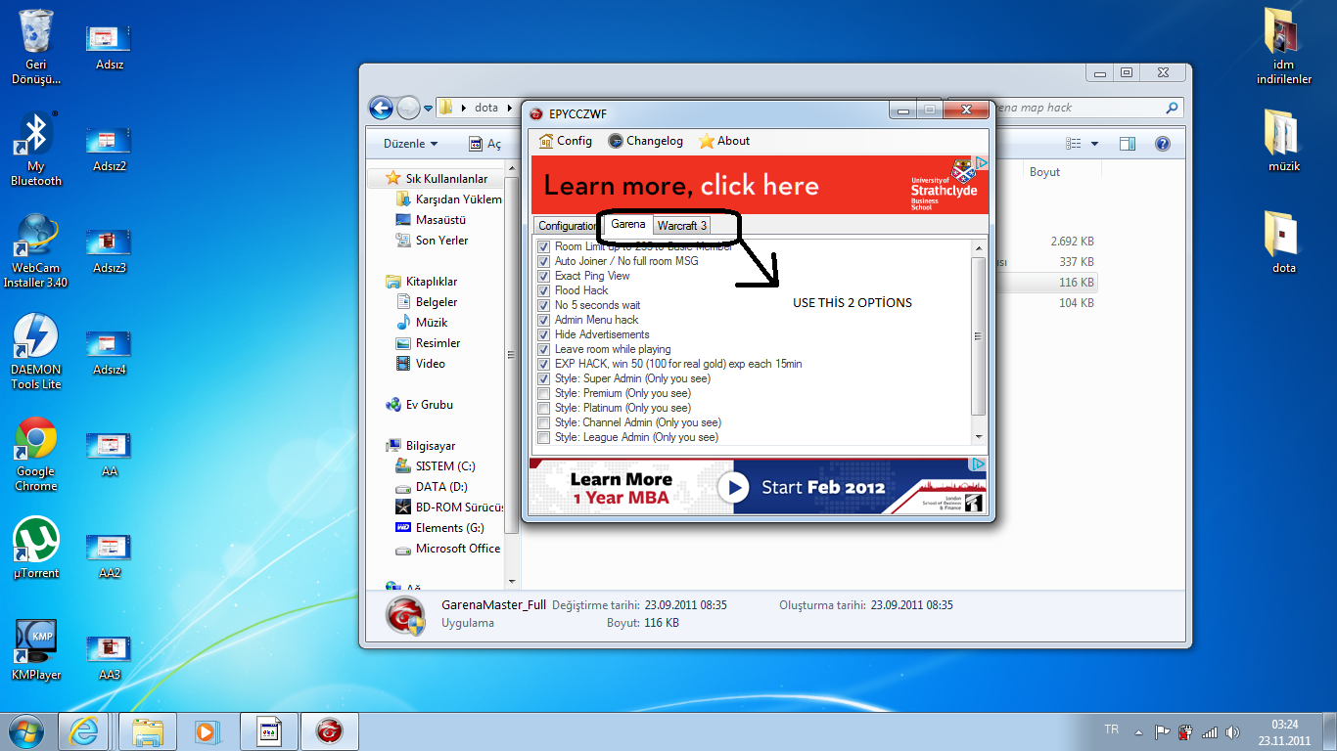This screenshot has width=1337, height=751.
Task: Click 1 Year MBA bottom banner ad
Action: (x=759, y=486)
